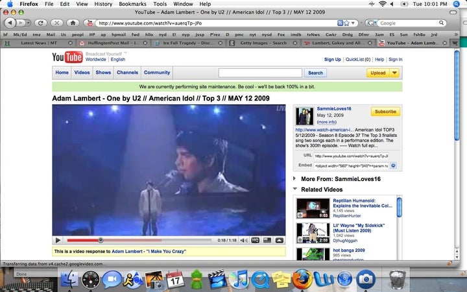Focus the YouTube search input field
The image size is (467, 292).
[x=260, y=73]
